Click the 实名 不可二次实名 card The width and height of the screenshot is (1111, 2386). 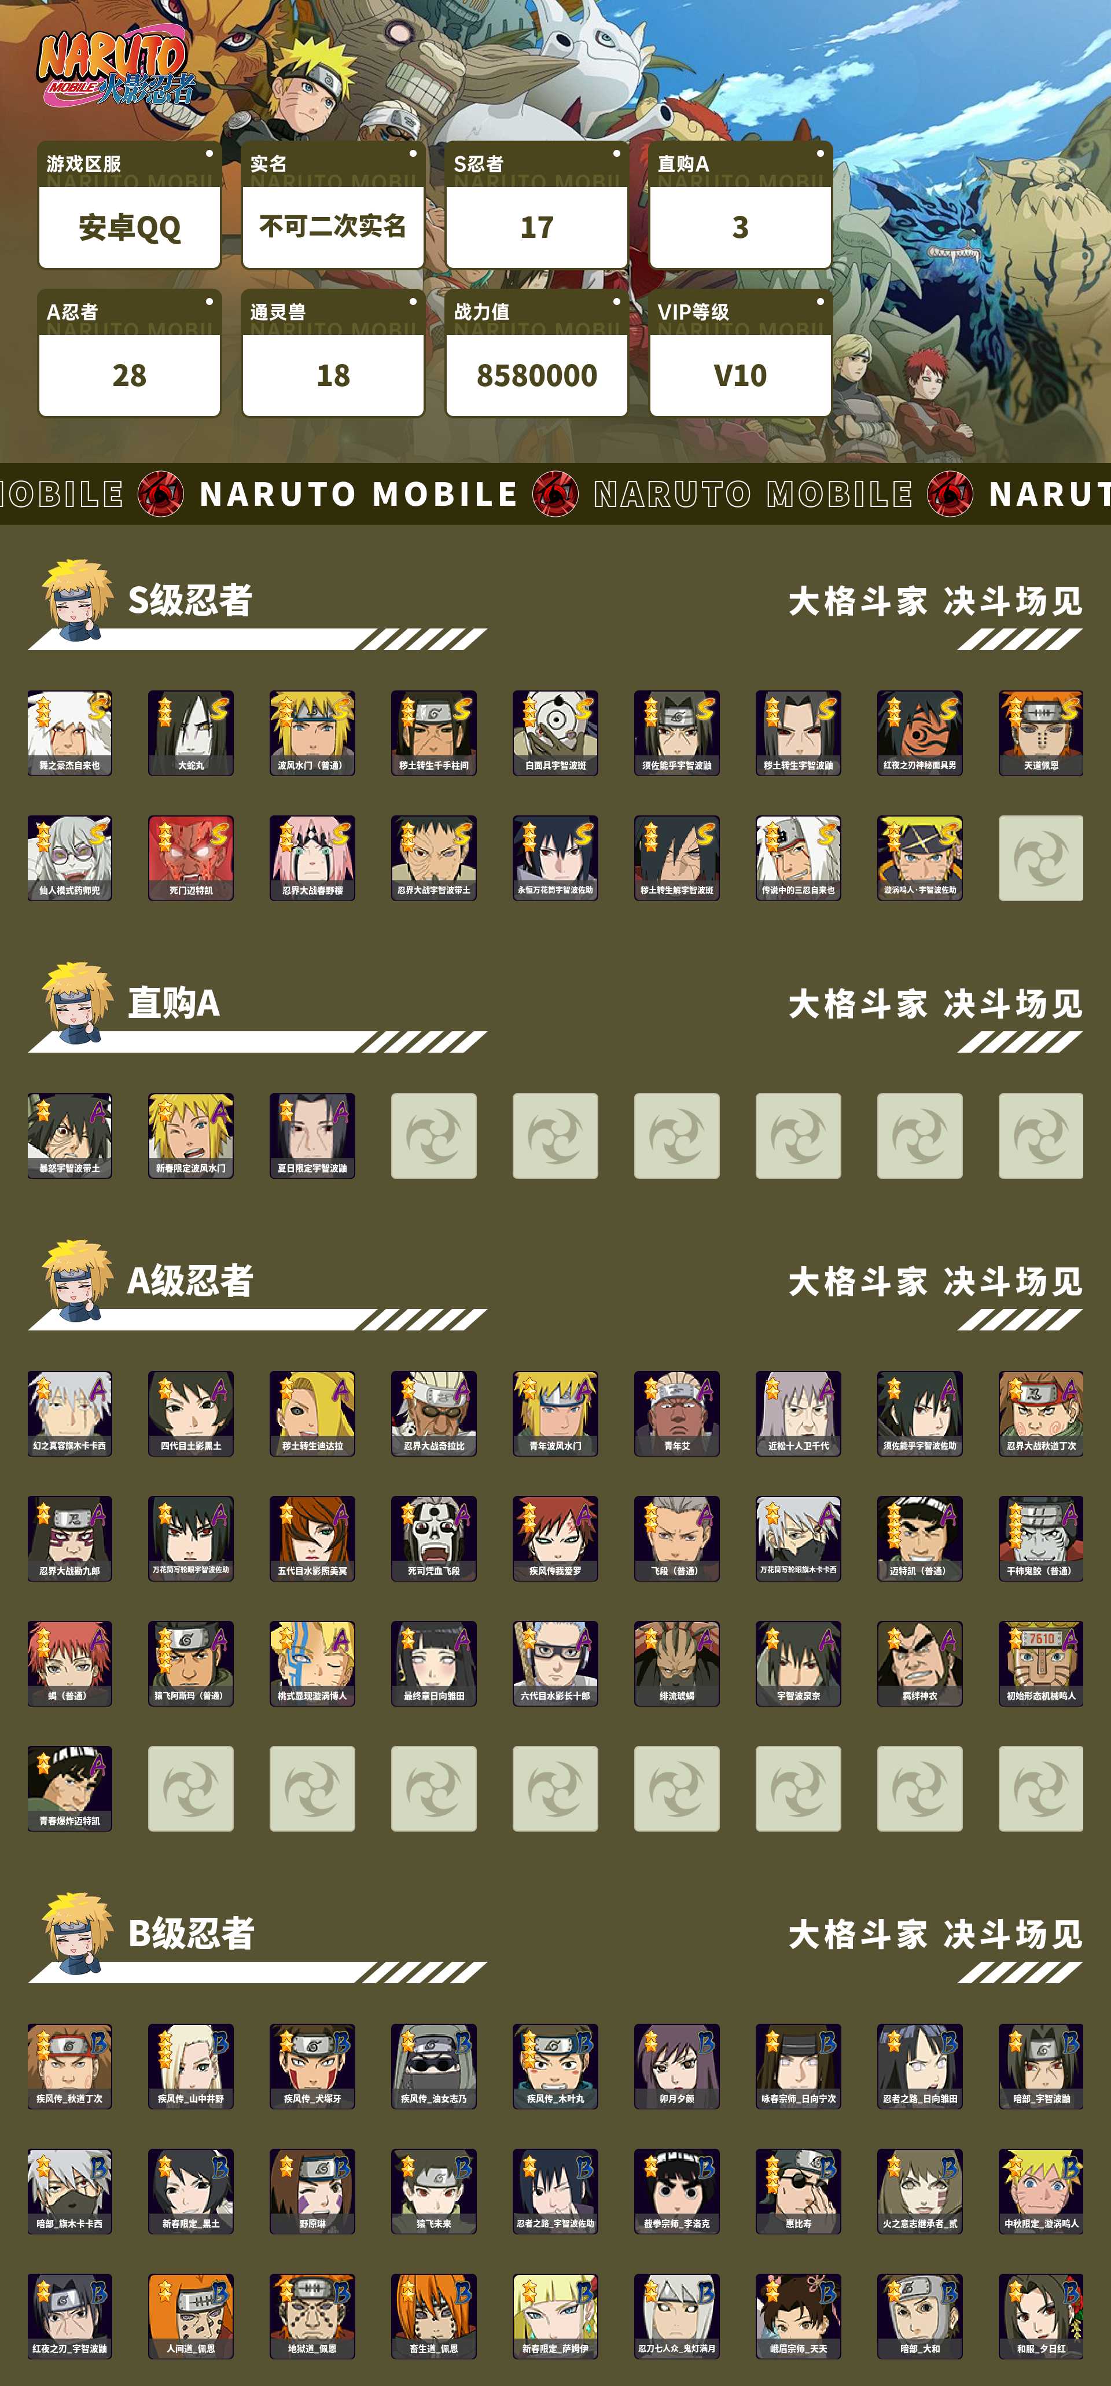(333, 205)
